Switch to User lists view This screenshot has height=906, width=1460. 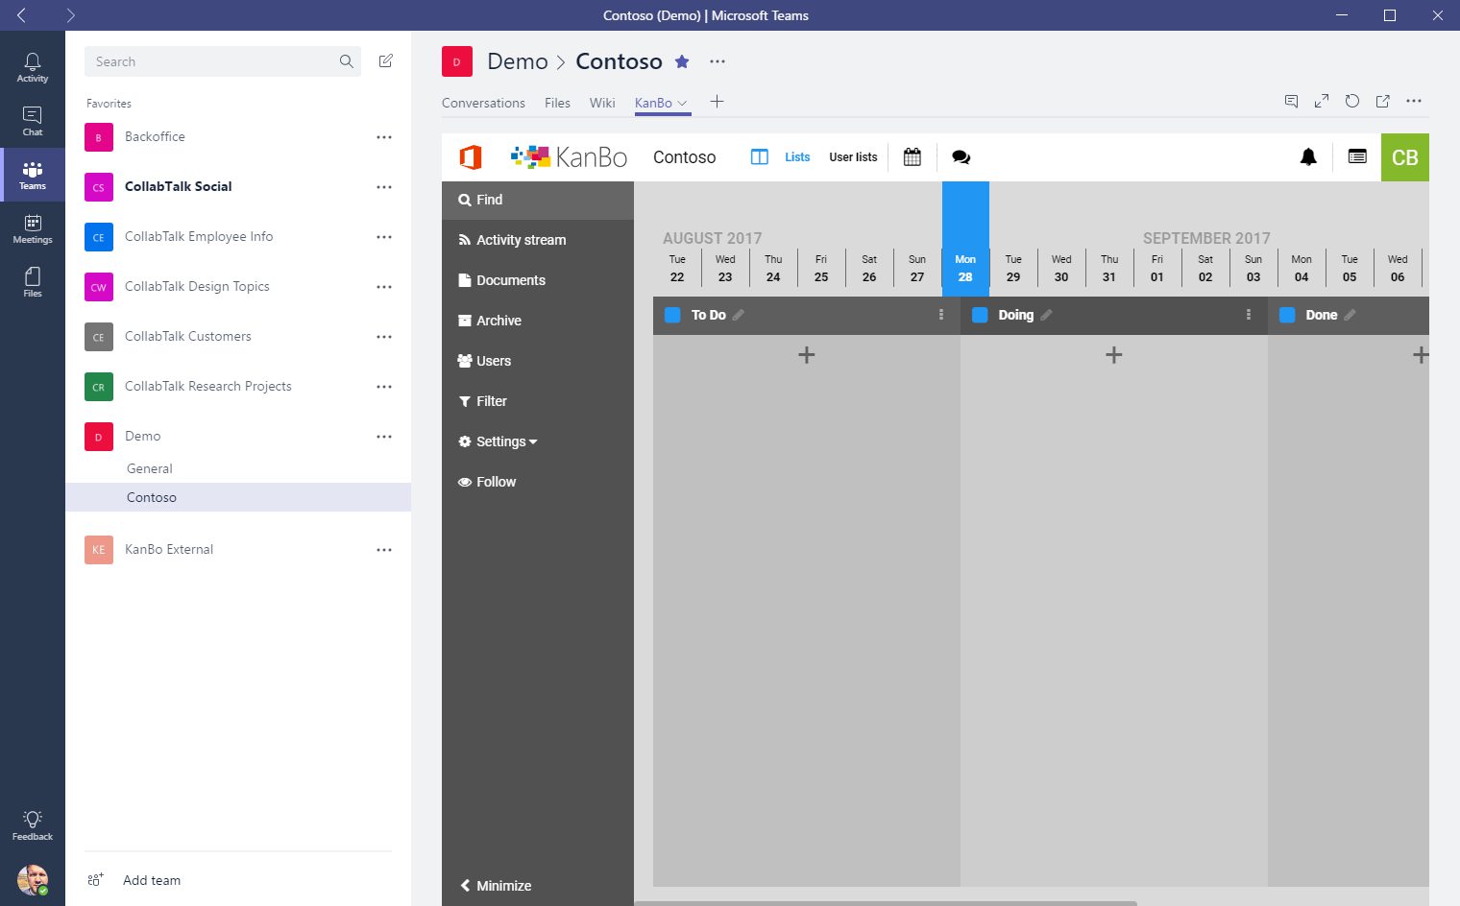point(853,156)
